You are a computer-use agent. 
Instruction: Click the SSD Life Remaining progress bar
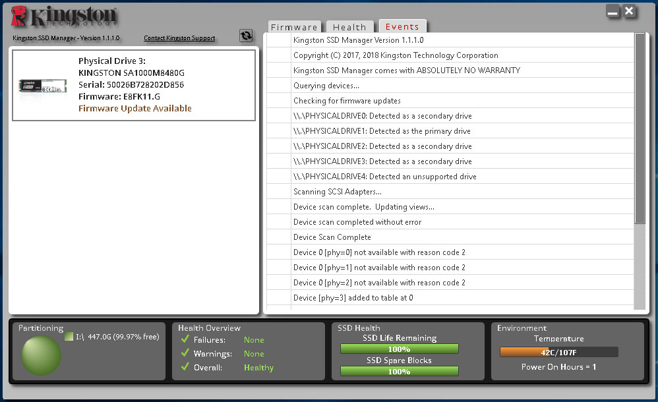point(399,349)
